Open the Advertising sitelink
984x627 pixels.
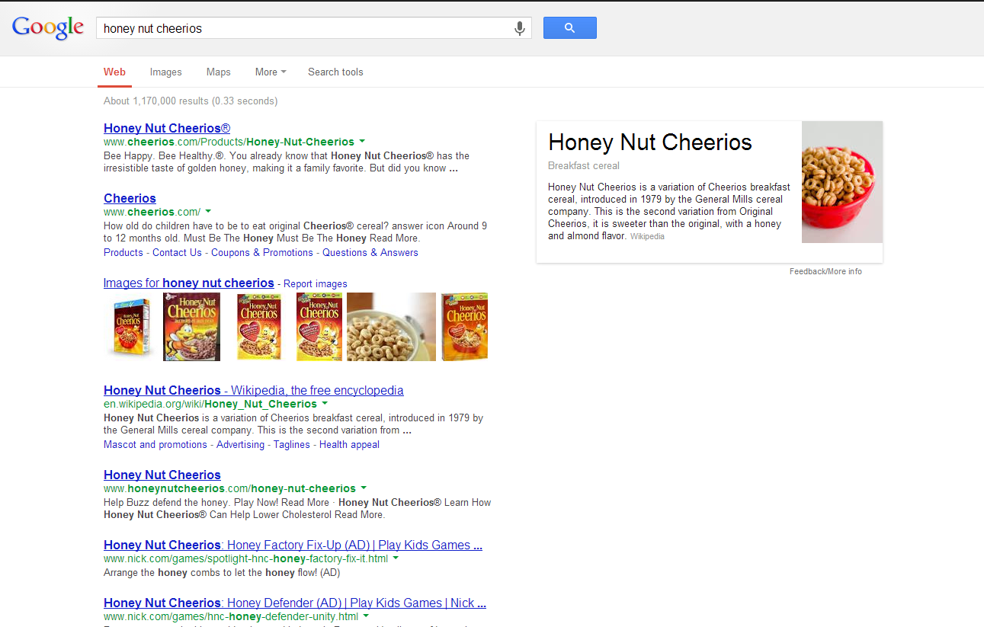pyautogui.click(x=240, y=445)
